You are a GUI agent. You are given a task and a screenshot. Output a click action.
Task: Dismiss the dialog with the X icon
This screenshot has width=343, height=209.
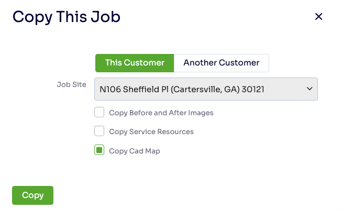pyautogui.click(x=318, y=16)
